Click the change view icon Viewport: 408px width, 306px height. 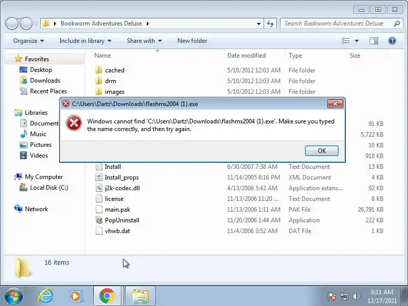(x=346, y=41)
